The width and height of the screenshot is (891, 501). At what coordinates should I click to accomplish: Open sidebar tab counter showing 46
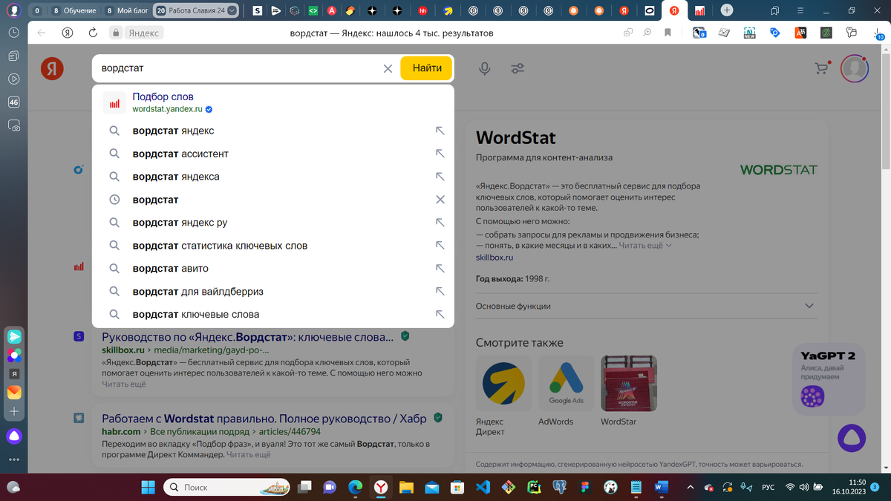pos(13,102)
